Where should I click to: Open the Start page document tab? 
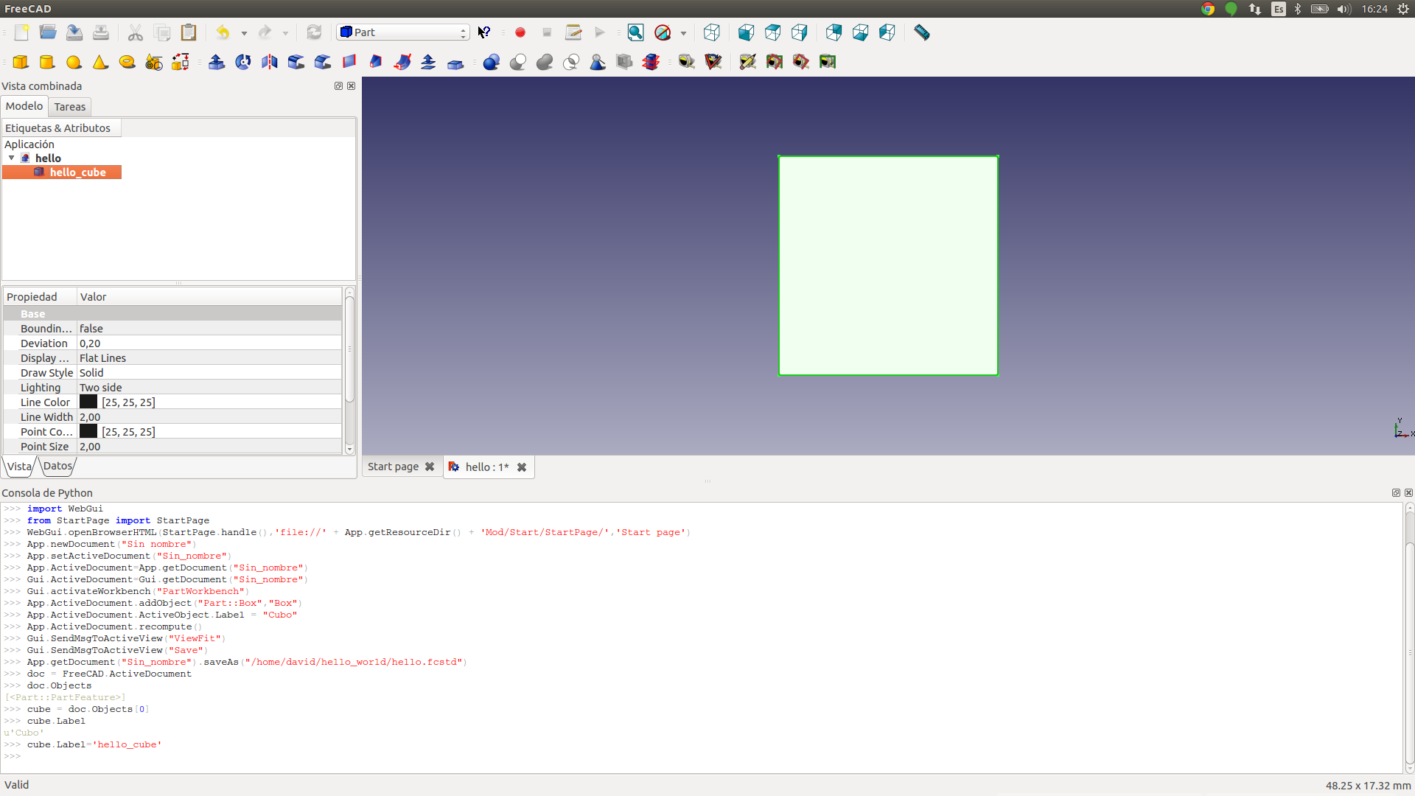click(393, 467)
